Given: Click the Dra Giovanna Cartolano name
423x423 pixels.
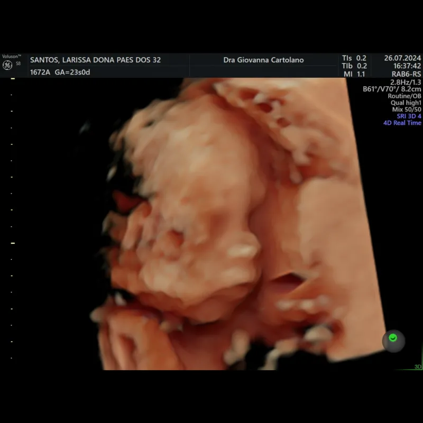Looking at the screenshot, I should pos(263,60).
